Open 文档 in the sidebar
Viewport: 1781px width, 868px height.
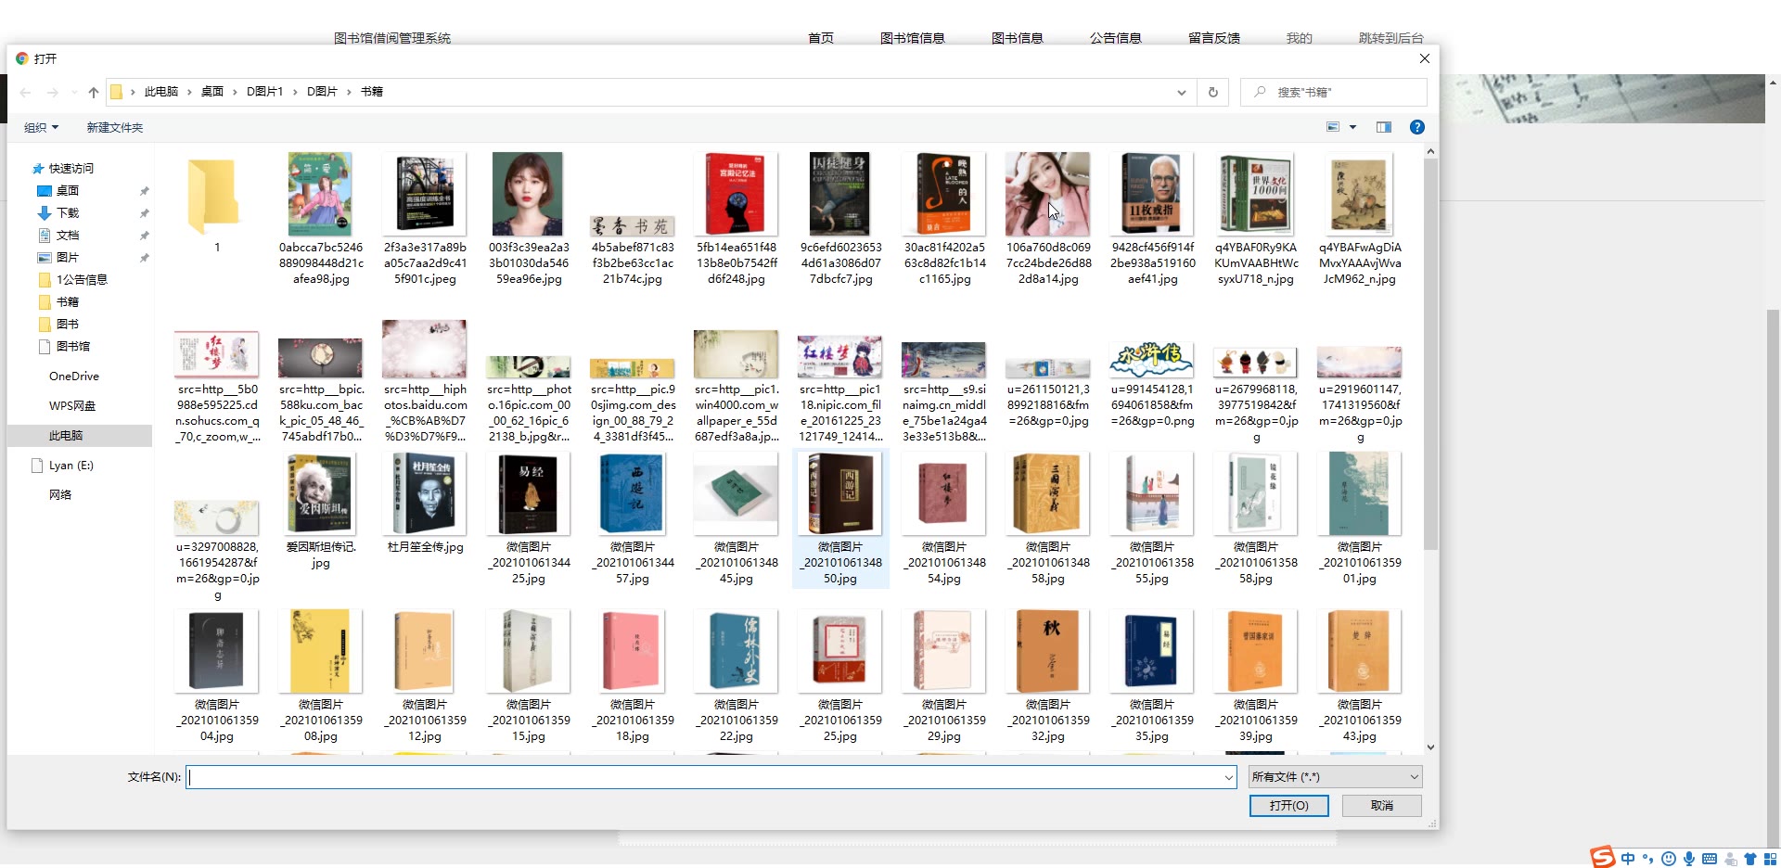click(67, 235)
